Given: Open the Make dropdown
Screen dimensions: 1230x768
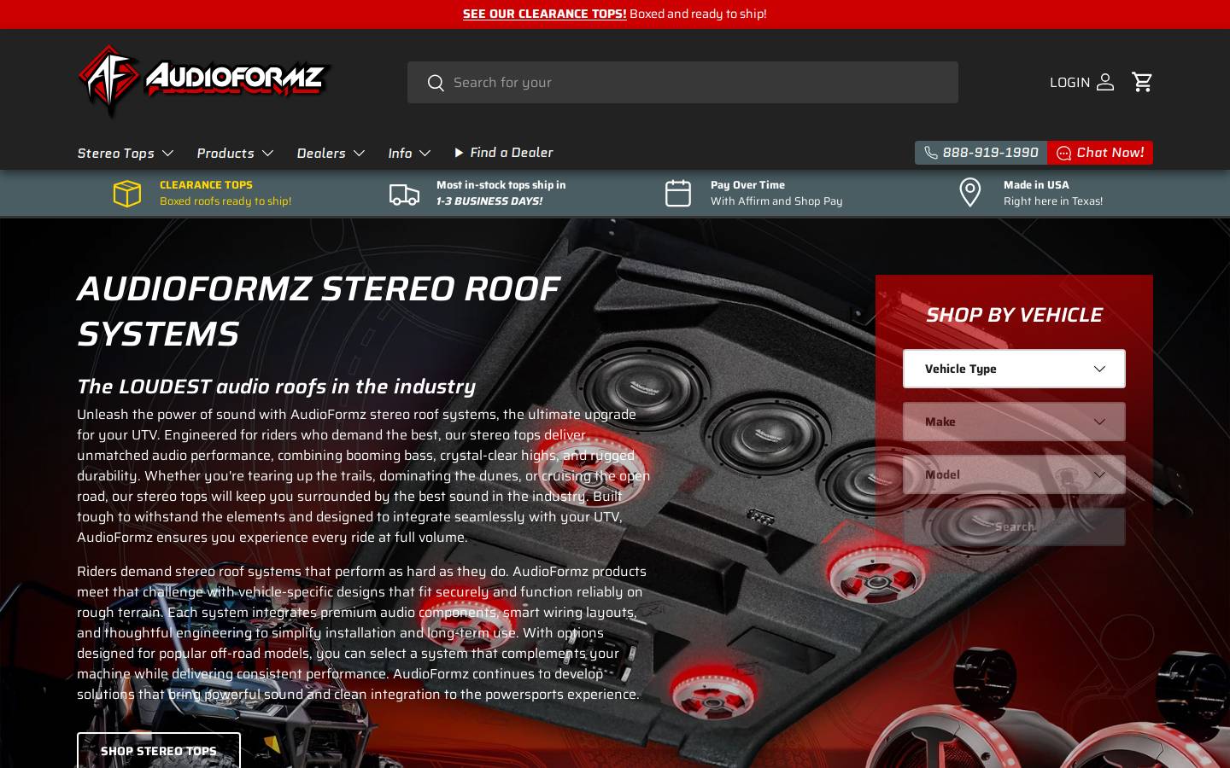Looking at the screenshot, I should (x=1014, y=422).
